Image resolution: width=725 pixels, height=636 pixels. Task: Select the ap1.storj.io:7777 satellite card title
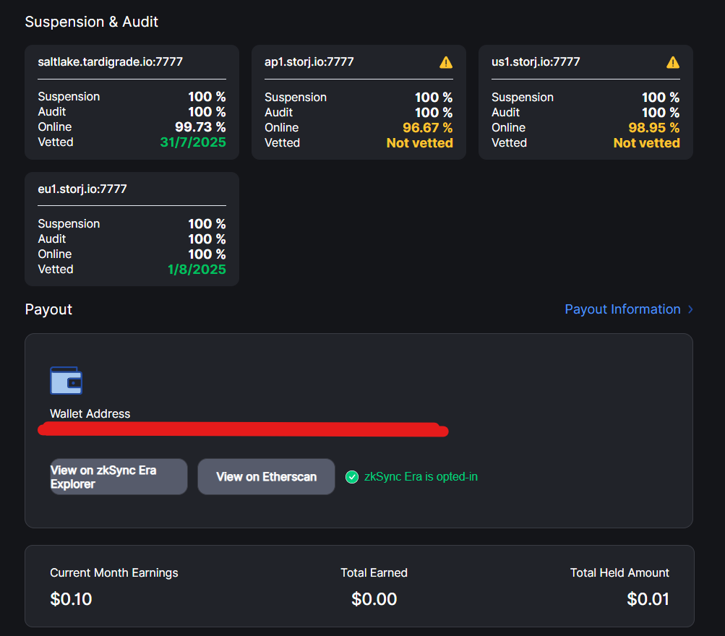pyautogui.click(x=309, y=61)
